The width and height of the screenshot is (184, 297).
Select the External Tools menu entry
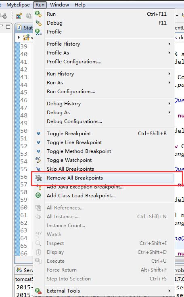104,291
